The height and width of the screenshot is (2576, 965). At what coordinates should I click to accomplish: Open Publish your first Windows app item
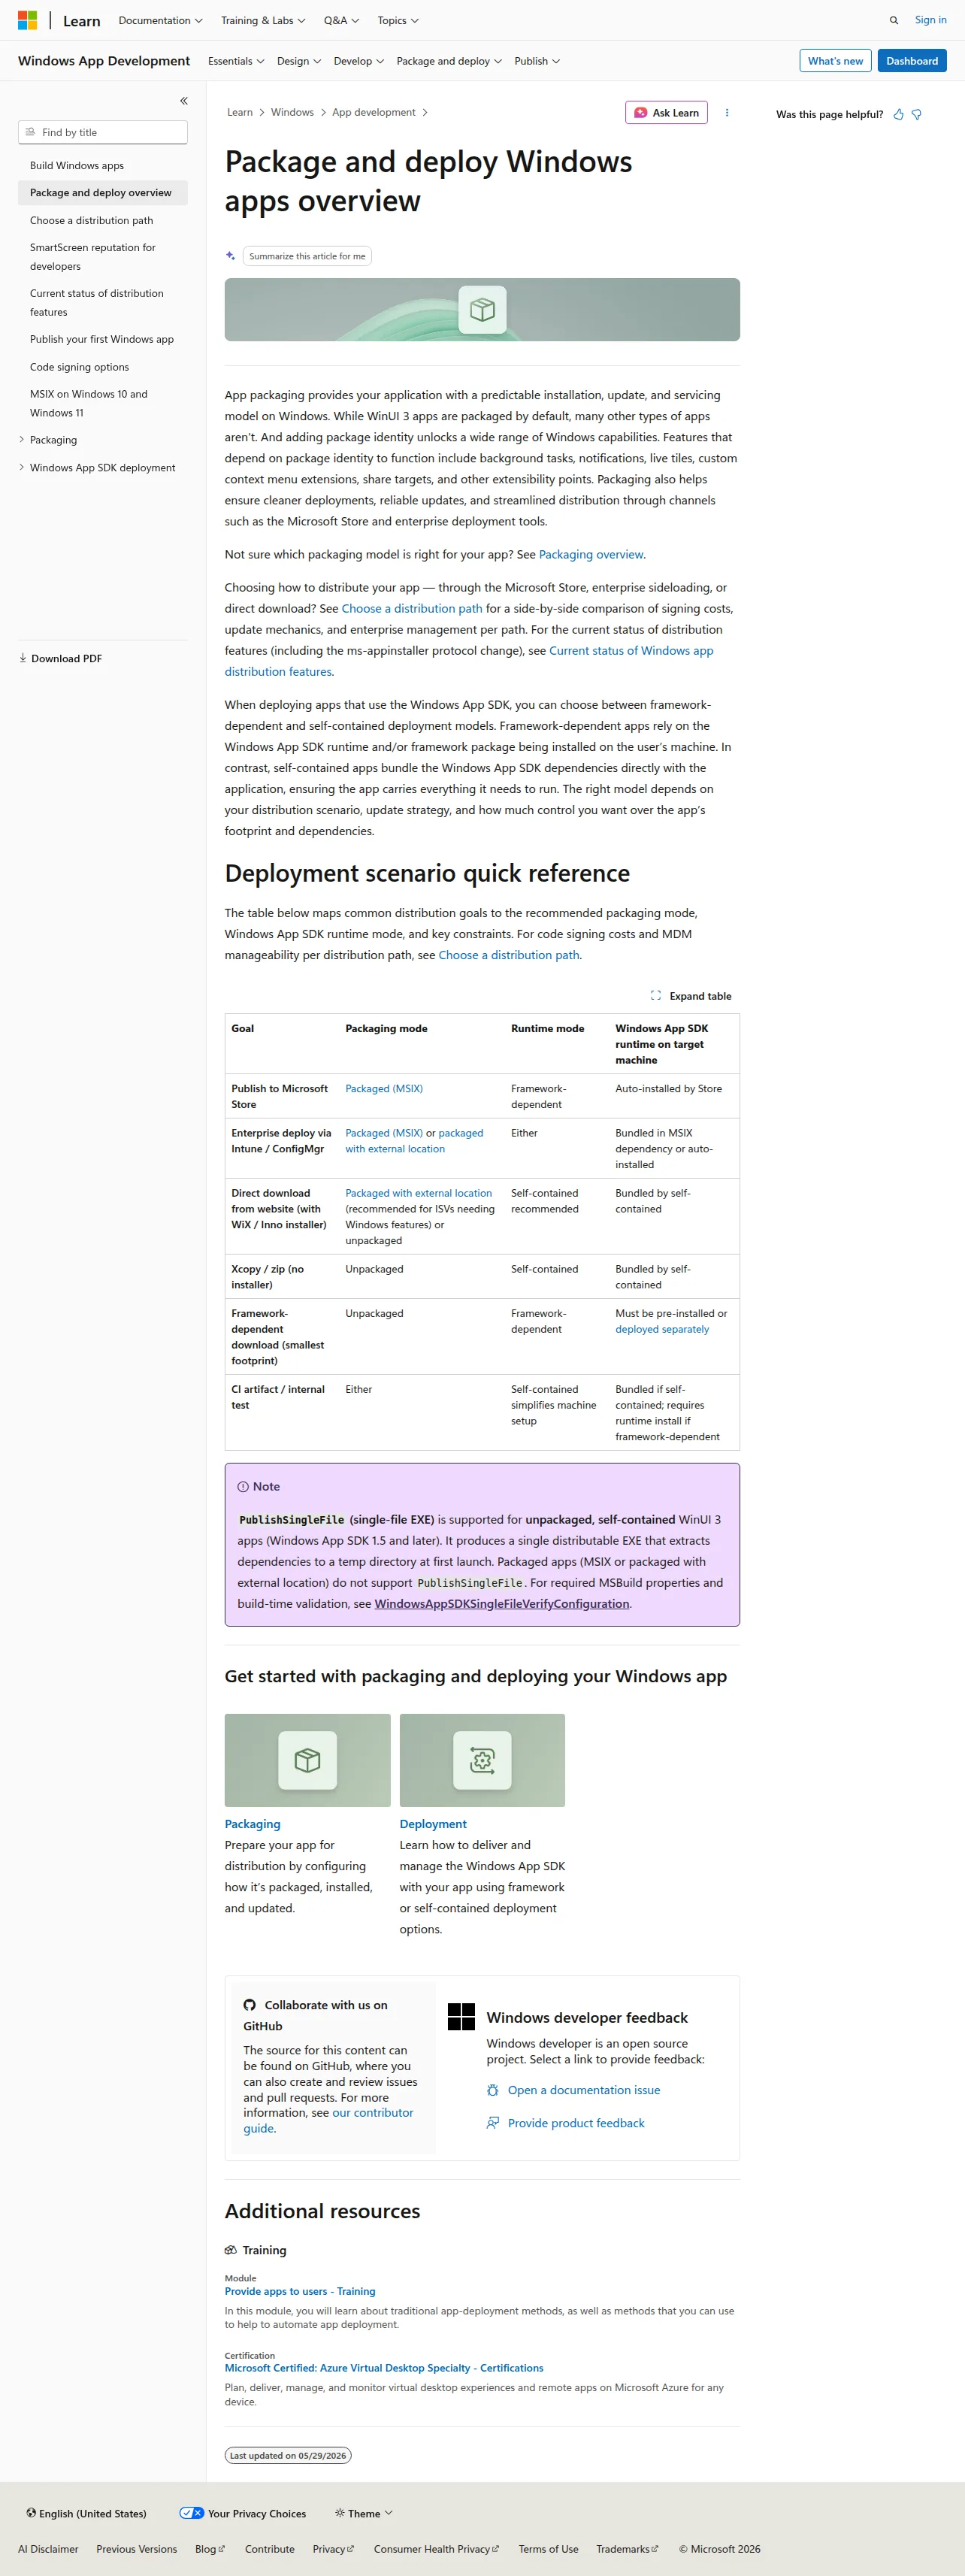[x=102, y=339]
